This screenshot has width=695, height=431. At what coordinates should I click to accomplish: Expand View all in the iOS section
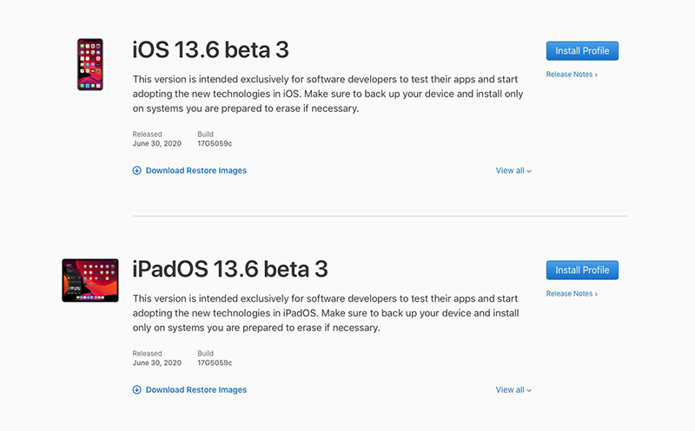[513, 171]
